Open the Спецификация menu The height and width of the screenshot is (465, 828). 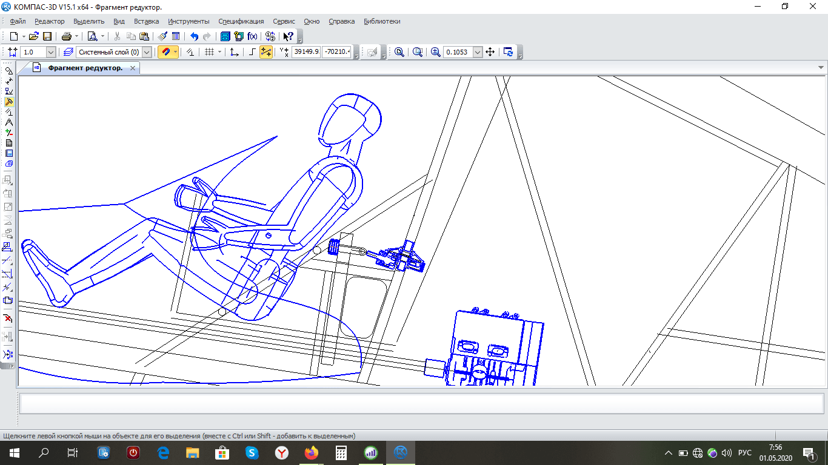pos(241,21)
